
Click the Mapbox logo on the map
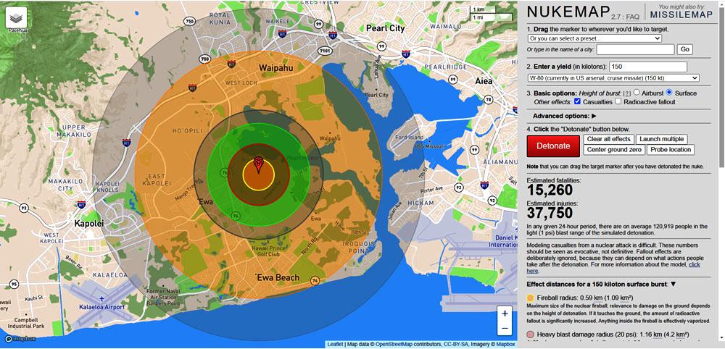click(20, 340)
